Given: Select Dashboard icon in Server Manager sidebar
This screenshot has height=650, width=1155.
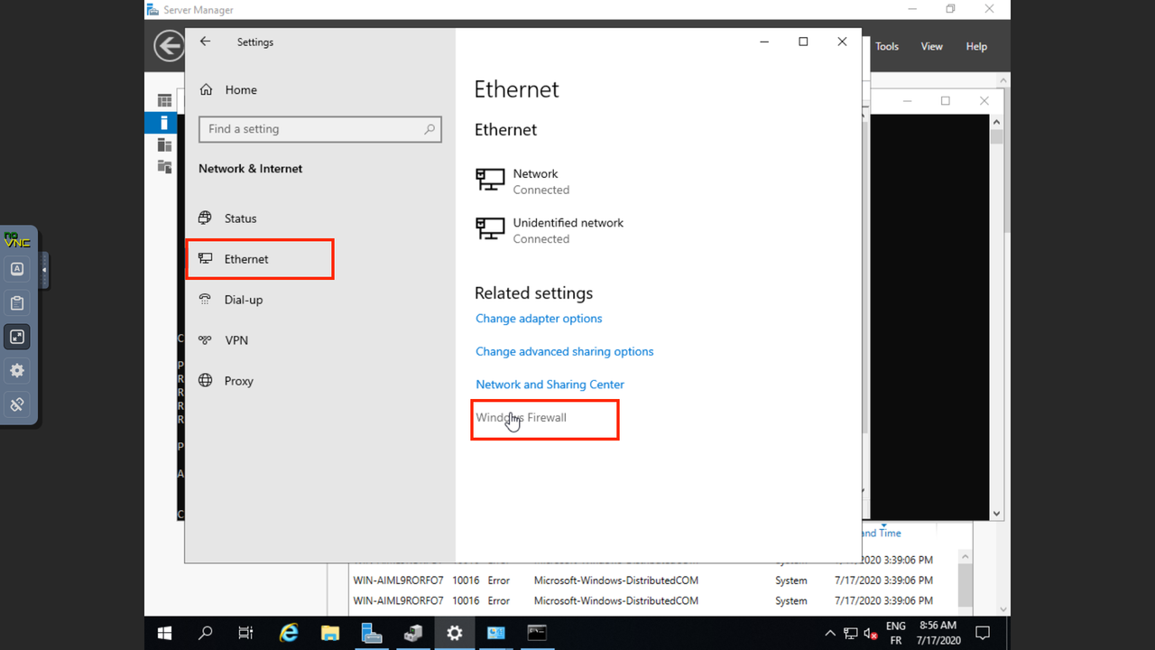Looking at the screenshot, I should [x=164, y=100].
